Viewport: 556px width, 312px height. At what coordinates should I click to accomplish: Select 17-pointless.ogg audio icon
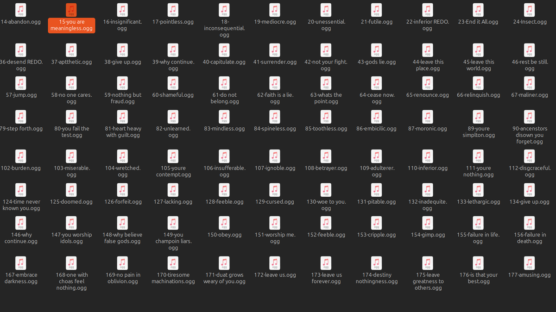coord(173,10)
